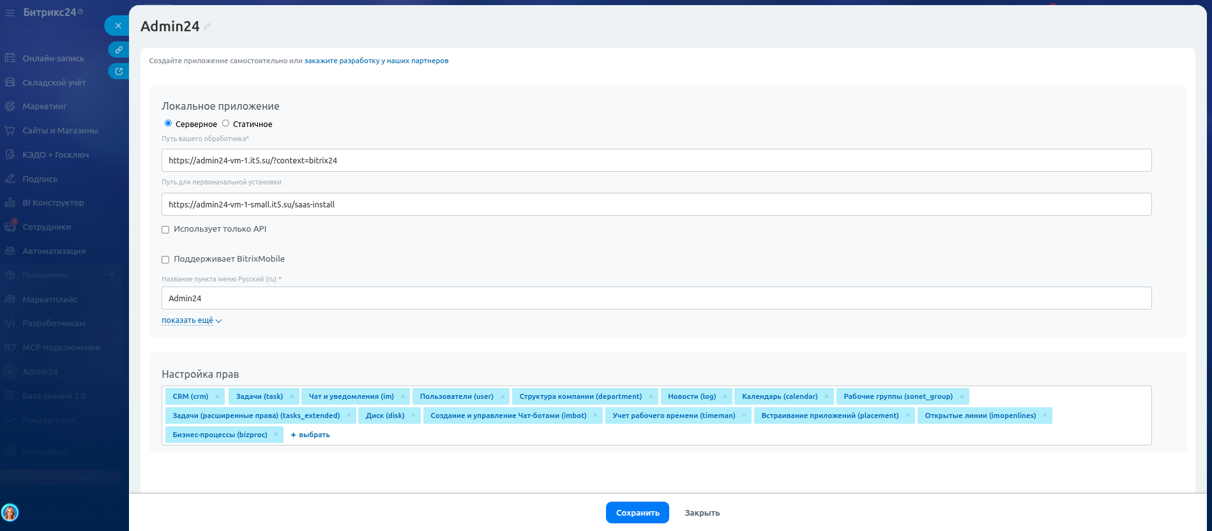Viewport: 1212px width, 531px height.
Task: Remove the Чат и уведомления (im) tag
Action: pyautogui.click(x=403, y=396)
